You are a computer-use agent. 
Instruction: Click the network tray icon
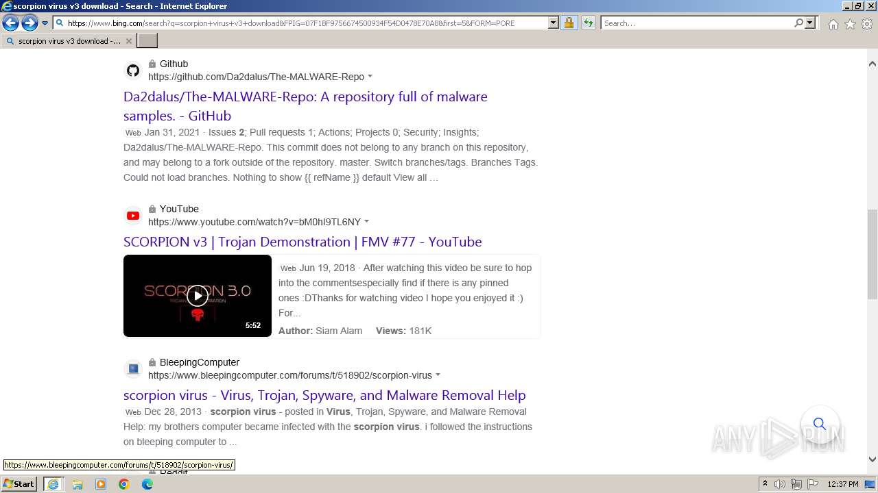tap(796, 484)
